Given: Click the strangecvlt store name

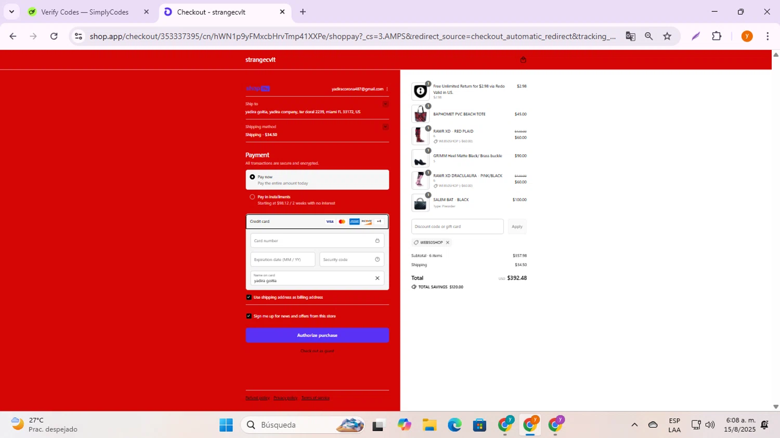Looking at the screenshot, I should 261,60.
